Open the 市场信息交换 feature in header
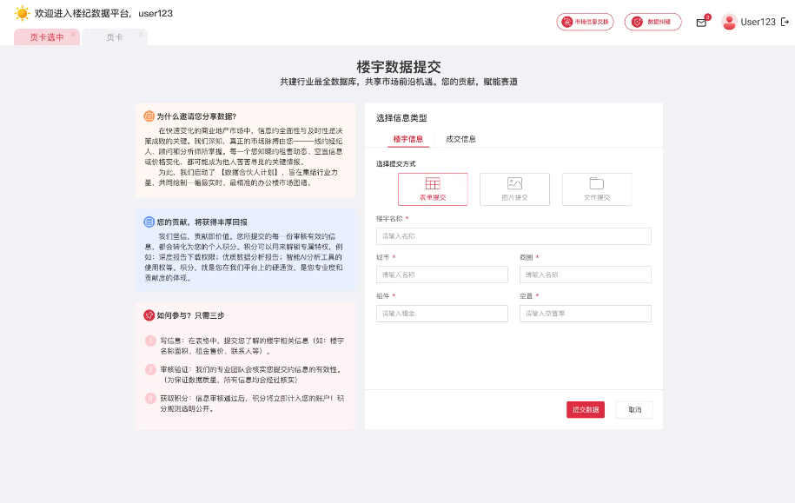 pyautogui.click(x=585, y=21)
